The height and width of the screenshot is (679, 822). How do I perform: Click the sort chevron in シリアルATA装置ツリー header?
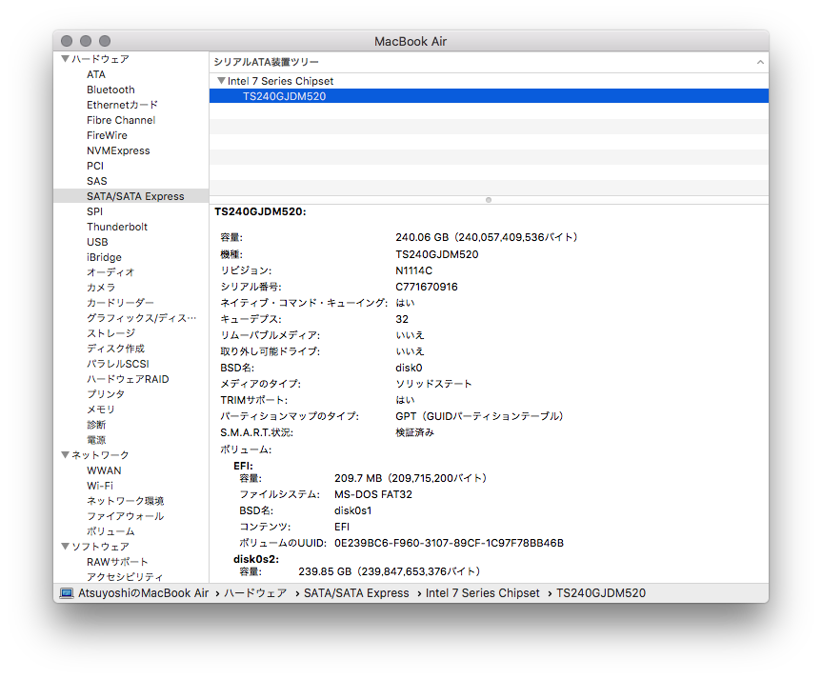point(760,62)
